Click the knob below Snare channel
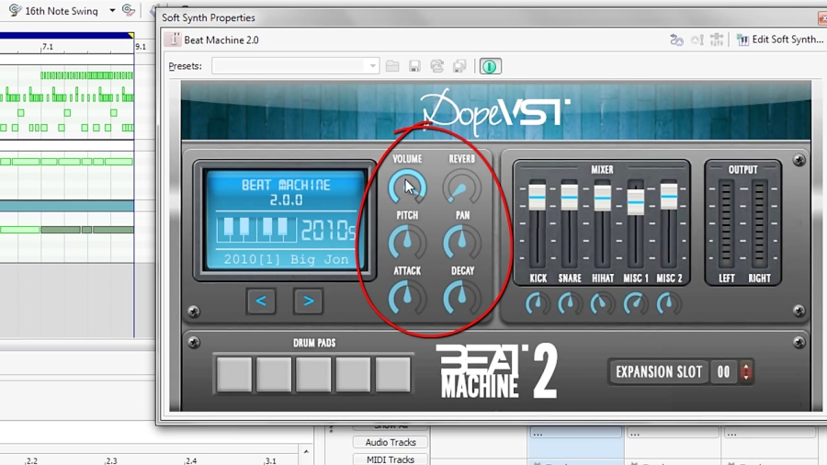 coord(569,304)
